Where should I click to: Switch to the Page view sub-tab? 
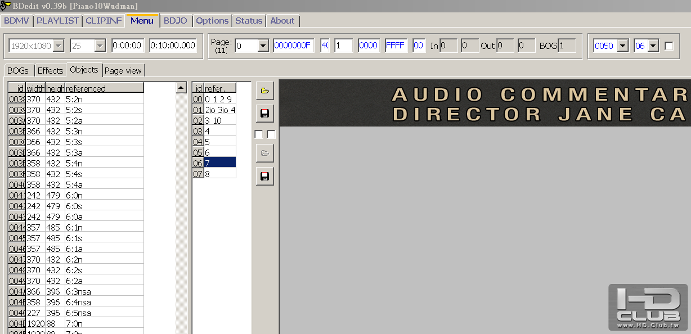click(x=123, y=71)
